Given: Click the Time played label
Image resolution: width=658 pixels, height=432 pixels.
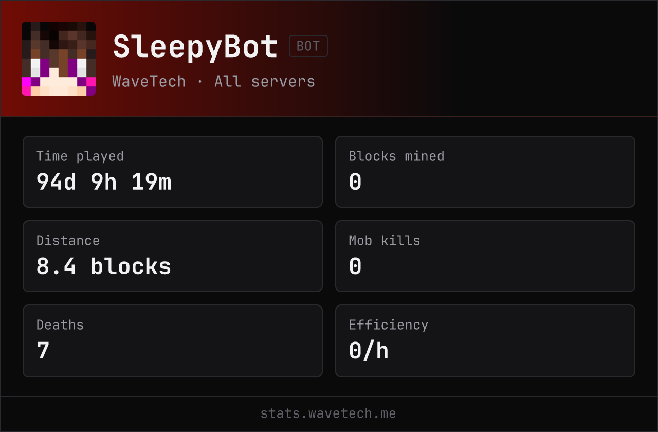Looking at the screenshot, I should [x=80, y=156].
